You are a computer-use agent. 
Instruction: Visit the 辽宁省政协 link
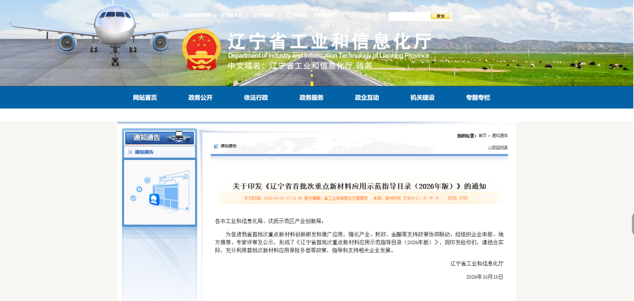tap(295, 15)
